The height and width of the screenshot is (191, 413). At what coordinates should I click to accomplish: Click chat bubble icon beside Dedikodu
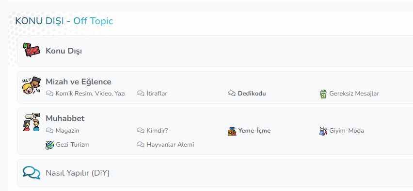click(232, 94)
